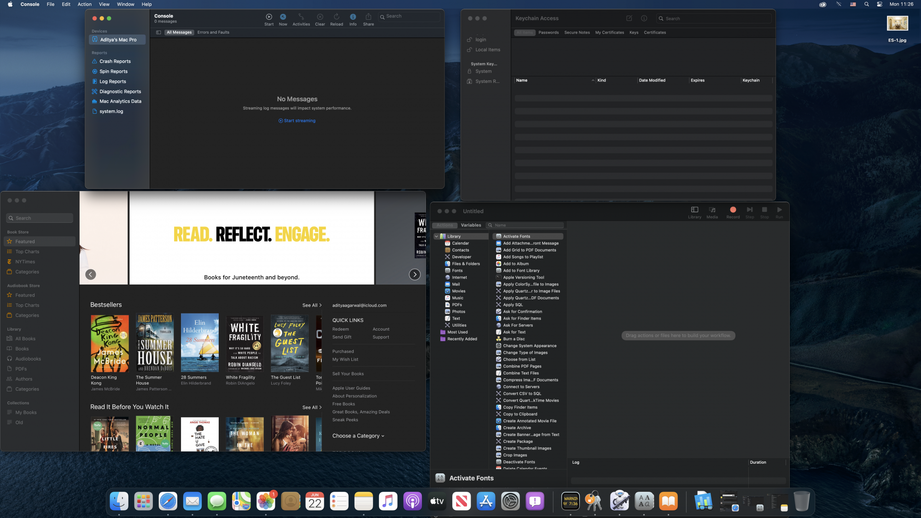Open Audiobooks in Books Library
The width and height of the screenshot is (921, 518).
[28, 359]
